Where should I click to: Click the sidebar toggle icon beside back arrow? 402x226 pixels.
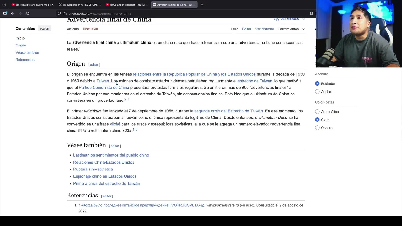pos(5,13)
